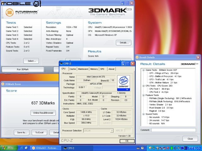Click Save As... in score window

point(22,132)
